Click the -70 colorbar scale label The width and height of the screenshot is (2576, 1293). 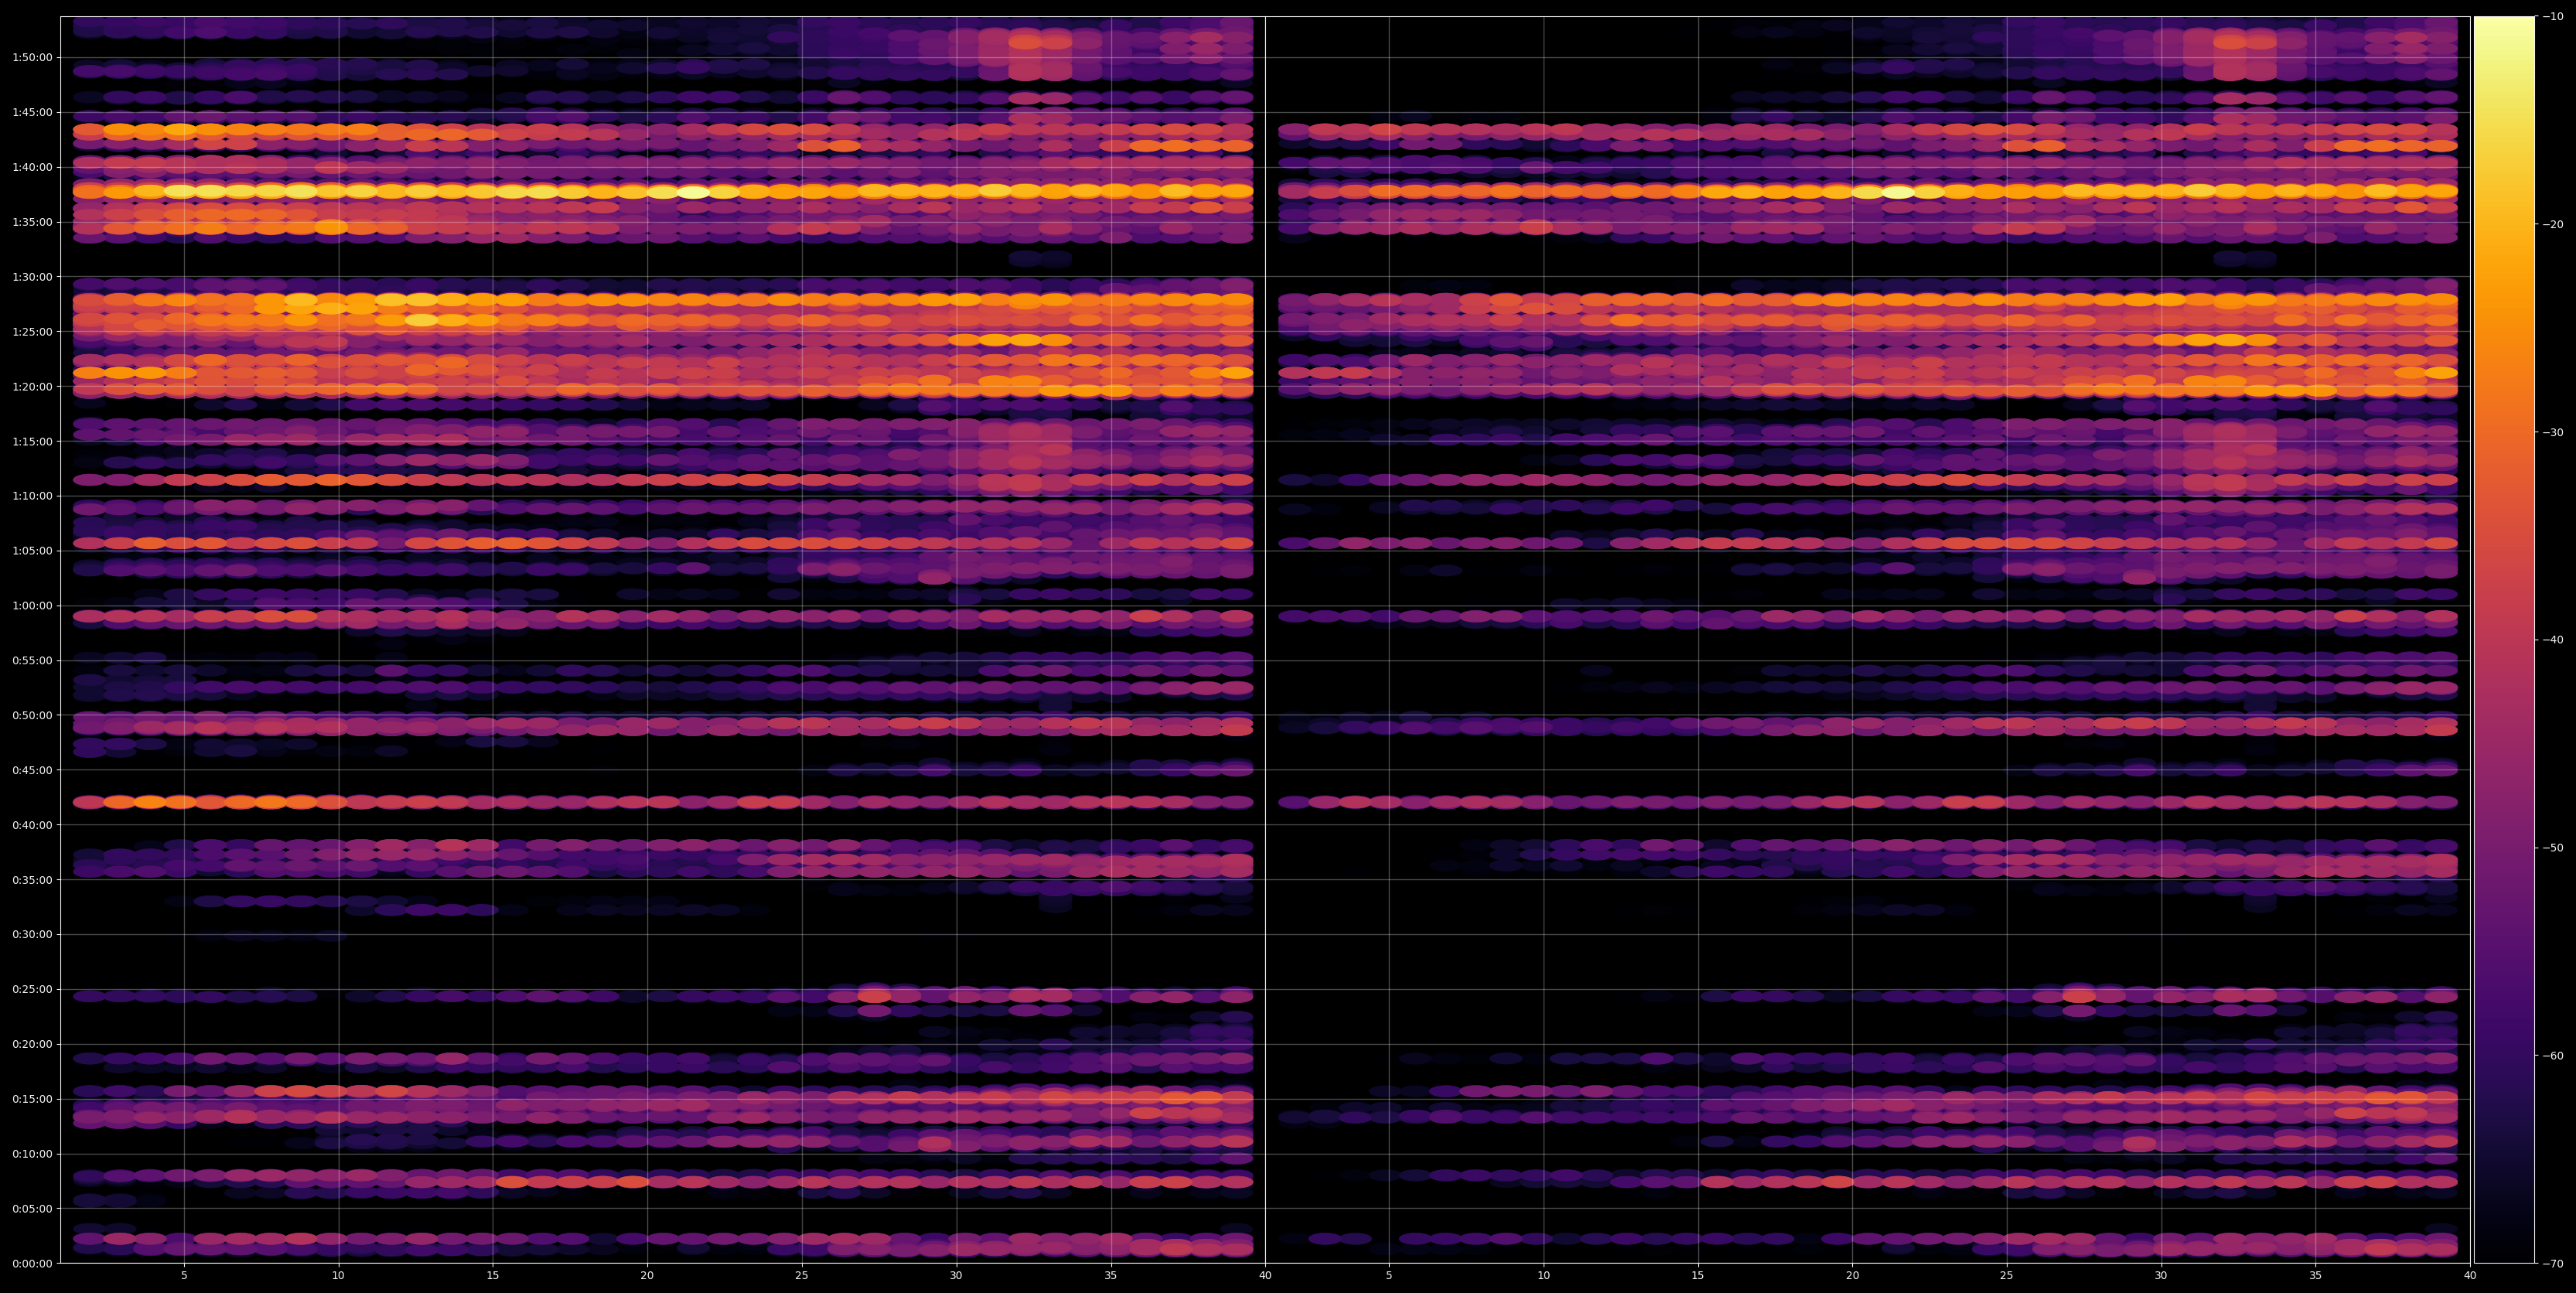pos(2553,1264)
